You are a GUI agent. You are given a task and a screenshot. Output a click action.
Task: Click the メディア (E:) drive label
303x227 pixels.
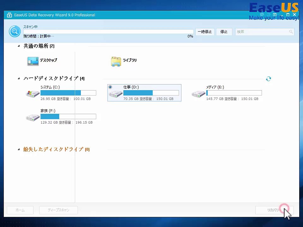[215, 87]
